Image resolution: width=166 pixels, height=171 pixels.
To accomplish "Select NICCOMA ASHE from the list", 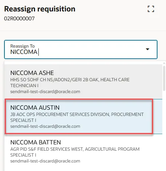I will pos(83,82).
